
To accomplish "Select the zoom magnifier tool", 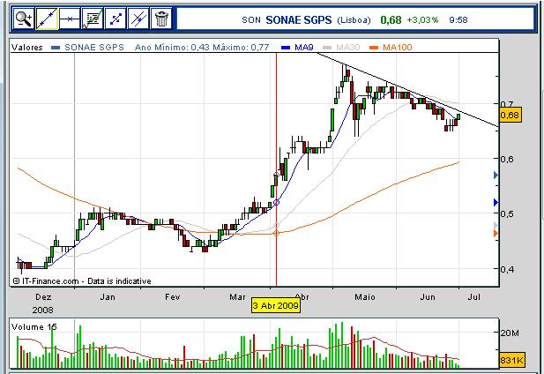I will [x=24, y=19].
